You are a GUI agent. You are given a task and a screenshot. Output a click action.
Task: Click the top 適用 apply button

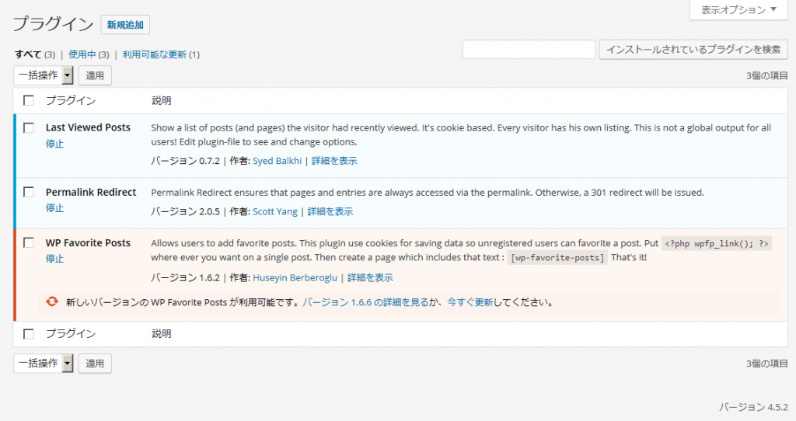click(x=95, y=75)
